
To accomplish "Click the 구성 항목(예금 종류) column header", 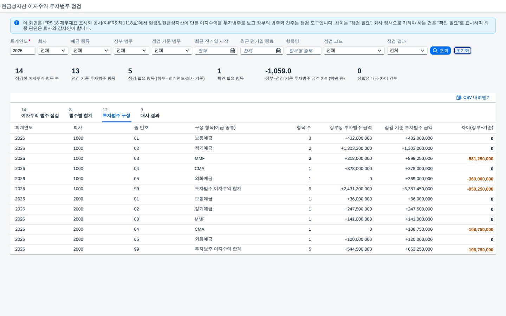I will coord(215,127).
